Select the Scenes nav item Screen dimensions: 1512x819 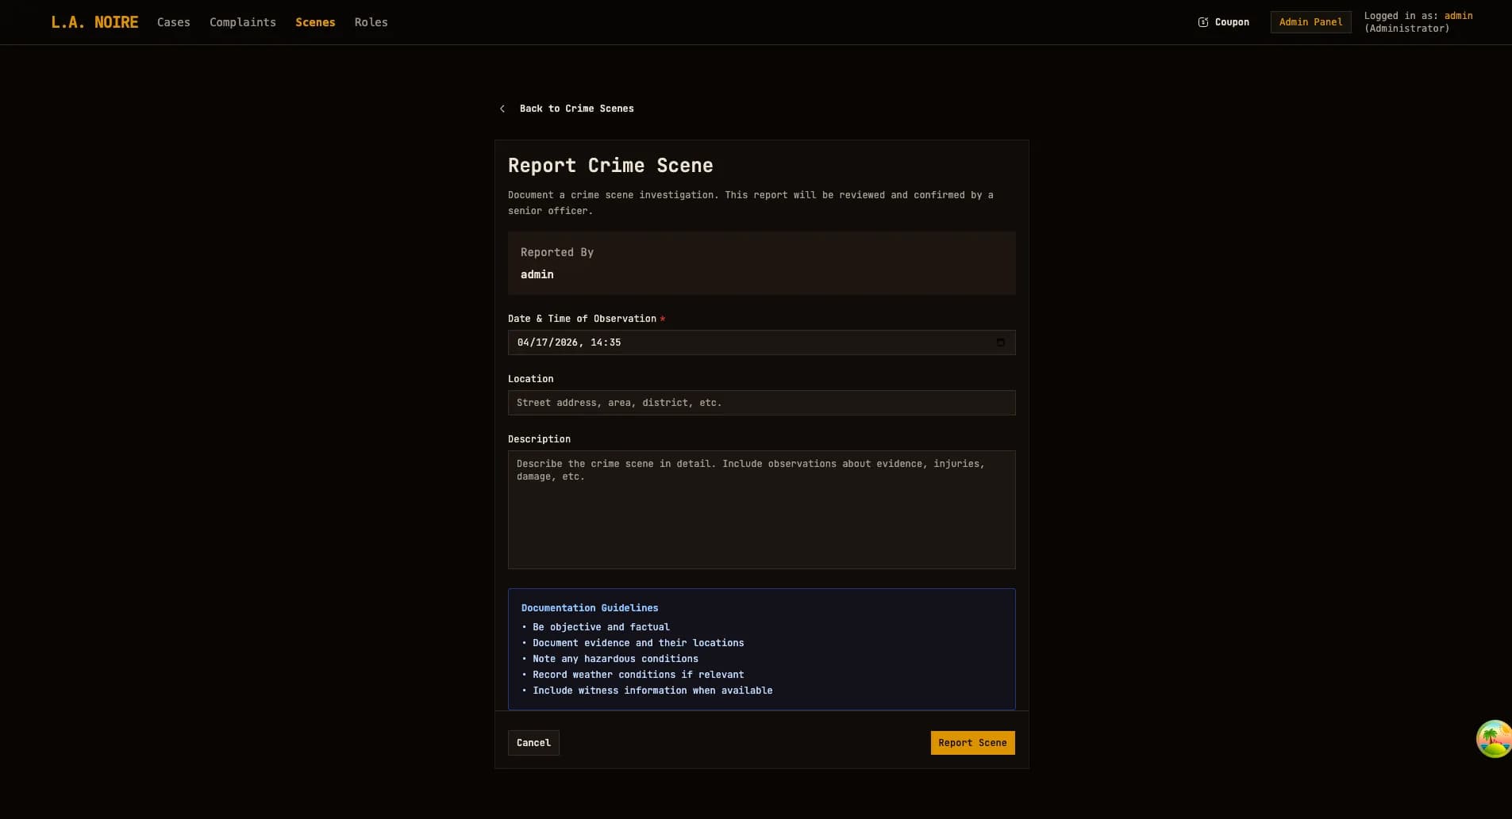click(315, 22)
